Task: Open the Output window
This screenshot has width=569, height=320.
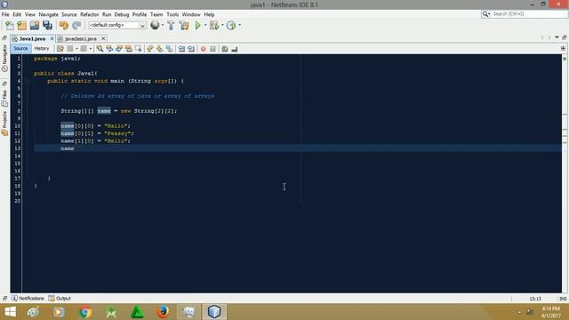Action: click(x=60, y=299)
